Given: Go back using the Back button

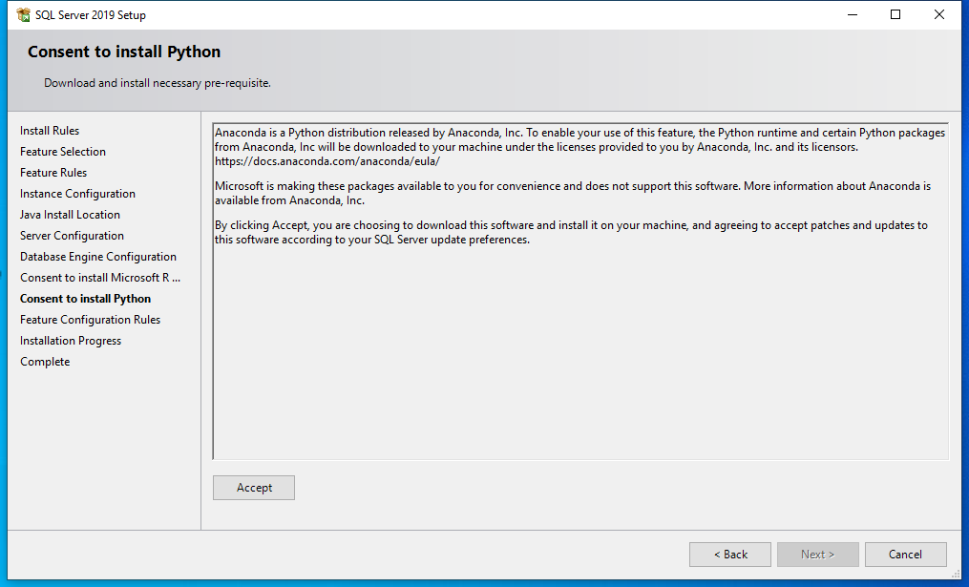Looking at the screenshot, I should click(x=730, y=555).
